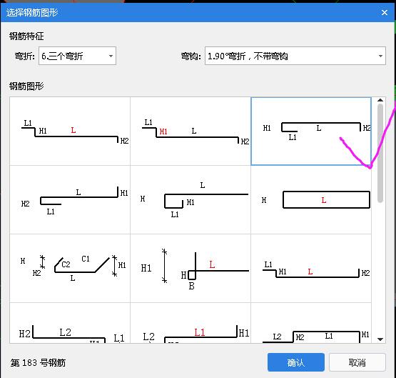Click the 确认 button
Viewport: 396px width, 378px height.
(296, 362)
